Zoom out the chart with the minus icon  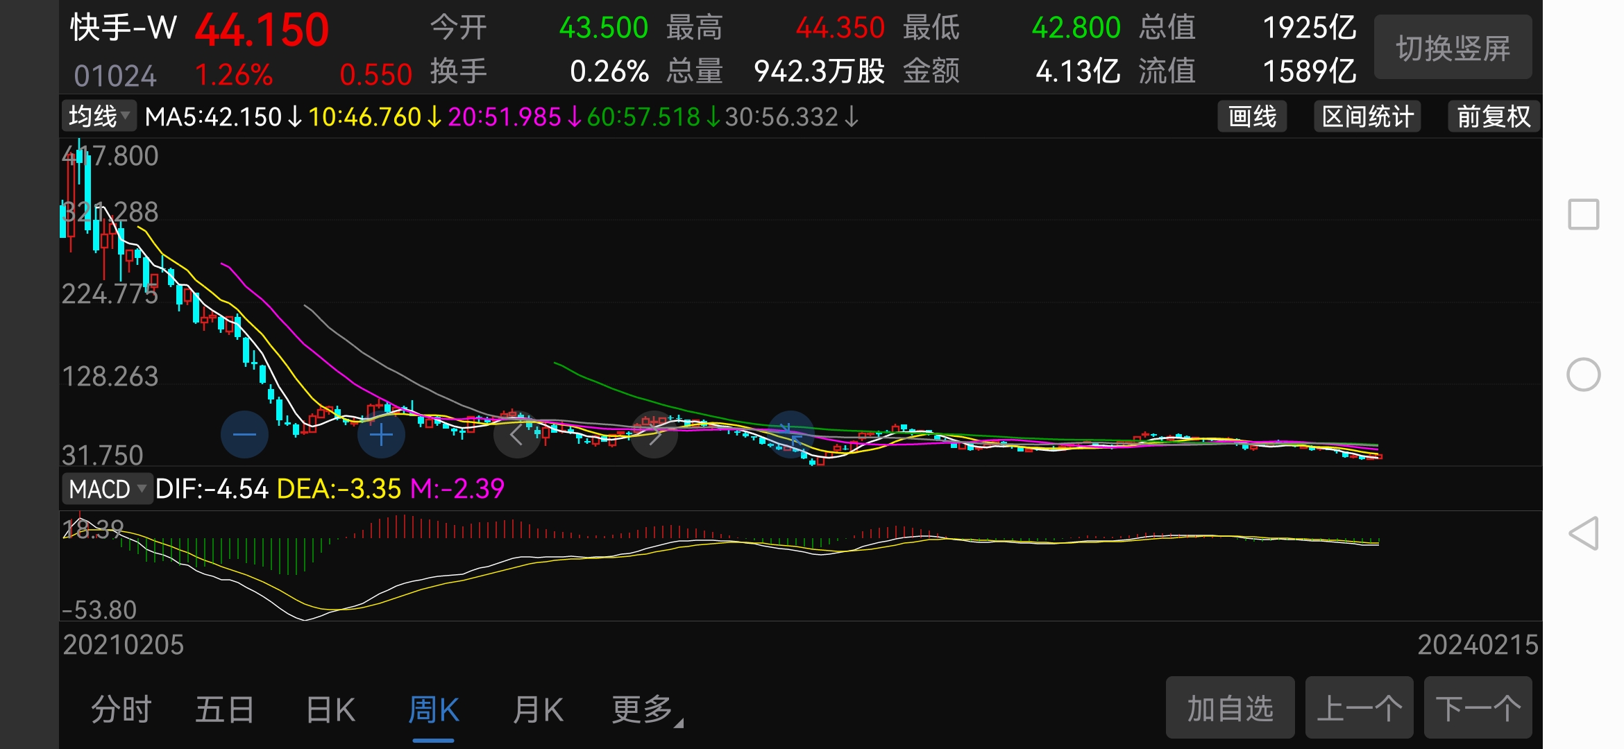(244, 434)
